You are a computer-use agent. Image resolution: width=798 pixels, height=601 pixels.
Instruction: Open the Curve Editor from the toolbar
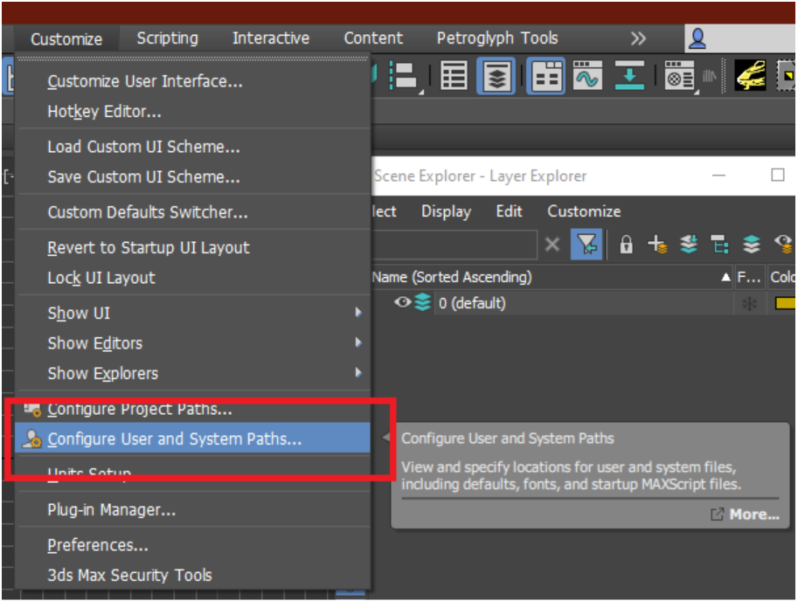588,76
